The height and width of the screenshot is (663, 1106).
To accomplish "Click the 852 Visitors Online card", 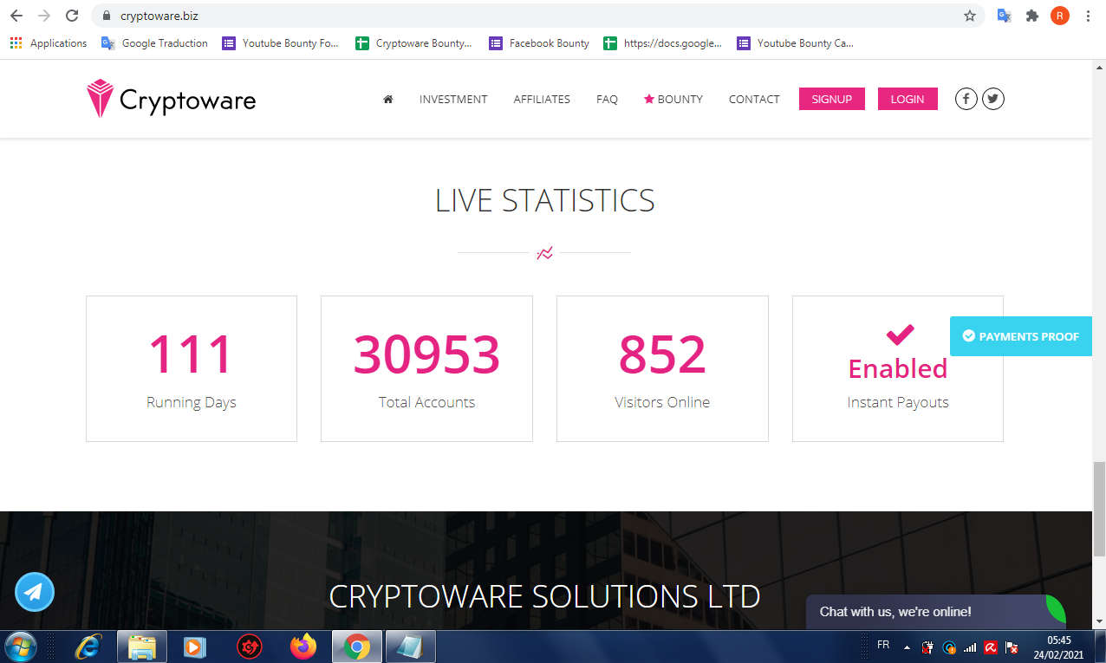I will [x=662, y=368].
